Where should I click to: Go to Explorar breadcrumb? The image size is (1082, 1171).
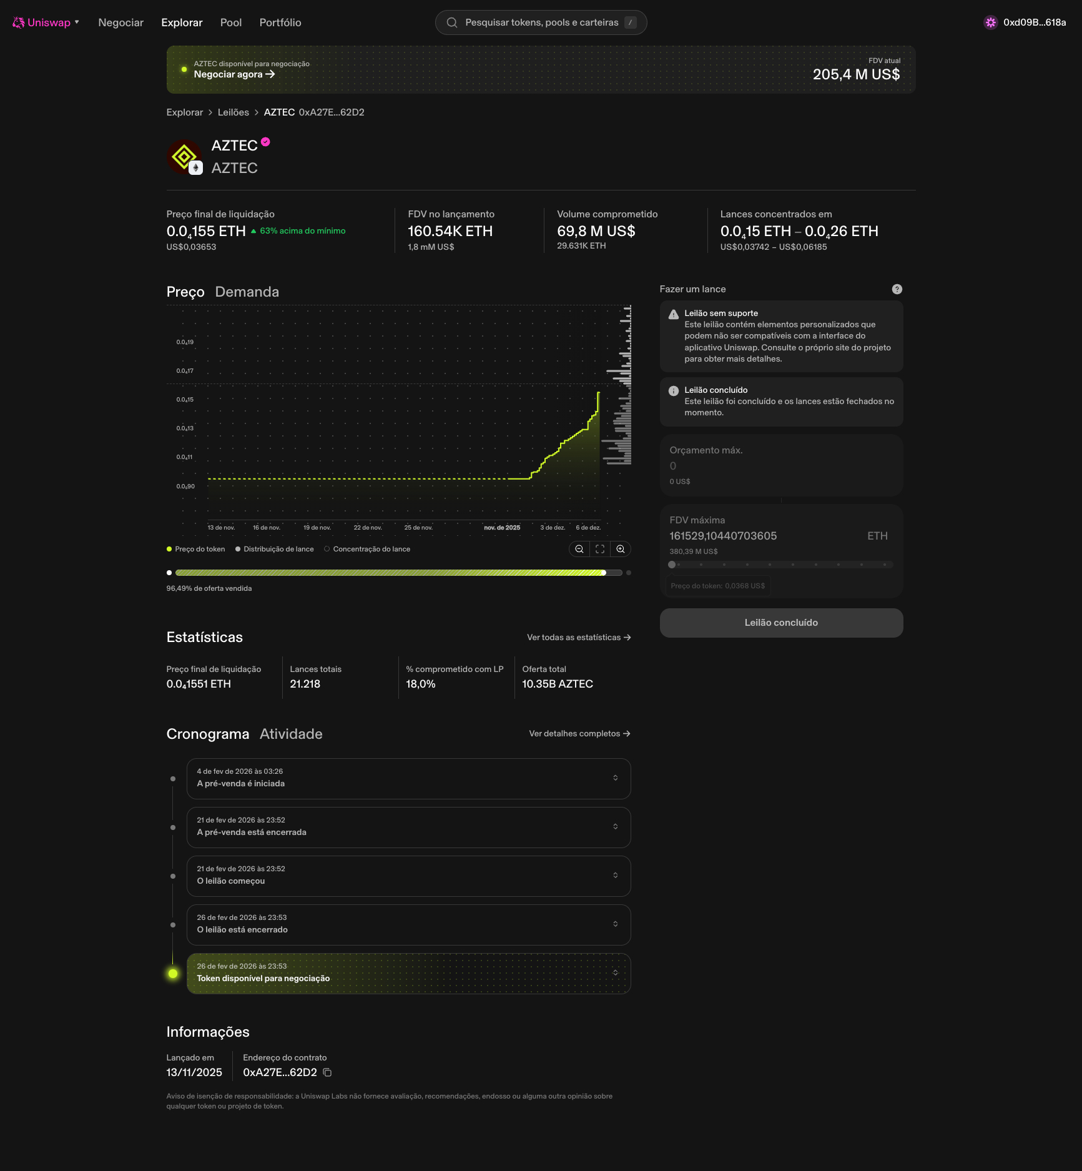185,112
